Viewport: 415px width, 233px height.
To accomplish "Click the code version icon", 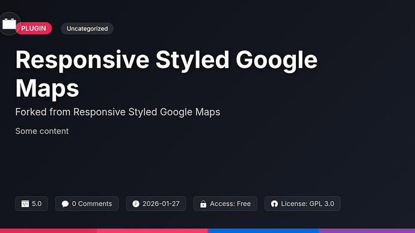I will click(x=25, y=204).
